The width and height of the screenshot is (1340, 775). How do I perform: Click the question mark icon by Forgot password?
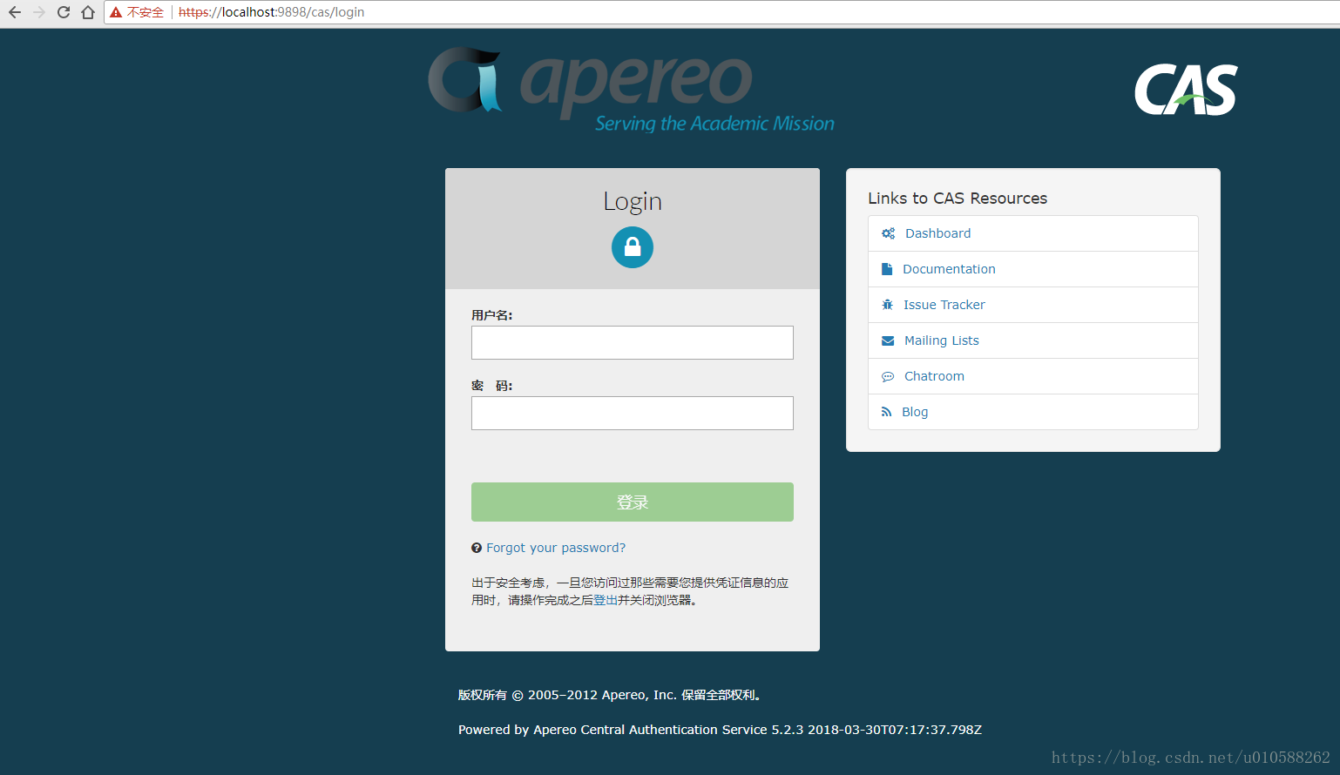click(477, 548)
